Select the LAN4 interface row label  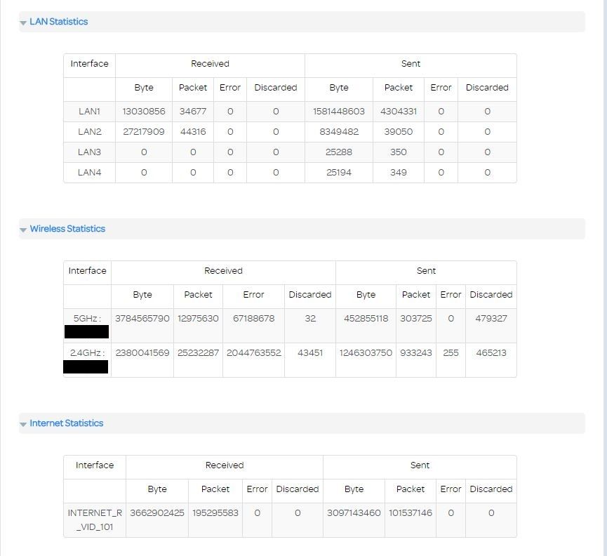click(89, 173)
